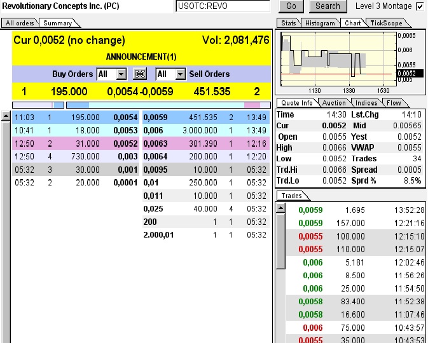Click the VWAP value 0.0055
This screenshot has width=428, height=343.
click(410, 147)
